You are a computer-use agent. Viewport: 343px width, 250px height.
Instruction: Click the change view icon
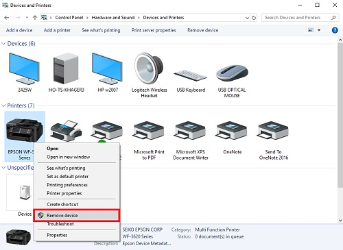click(311, 30)
